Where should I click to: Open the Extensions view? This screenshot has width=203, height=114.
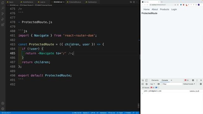point(3,25)
